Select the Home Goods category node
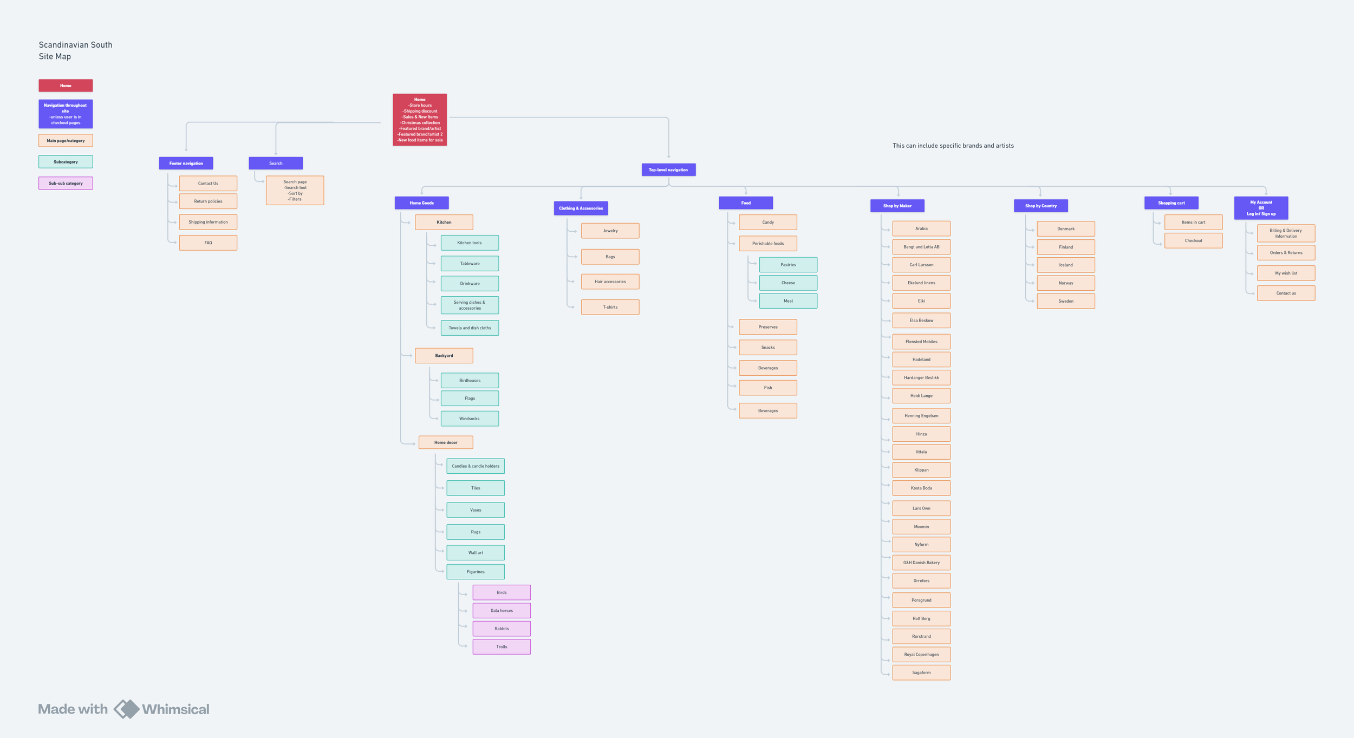Image resolution: width=1354 pixels, height=738 pixels. coord(421,203)
